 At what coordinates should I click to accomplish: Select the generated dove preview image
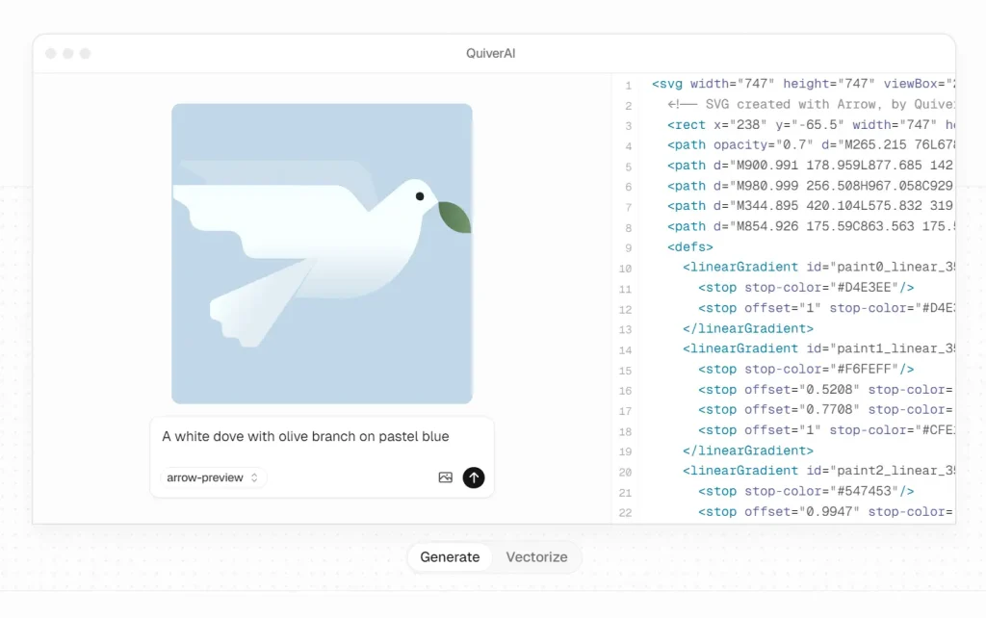[321, 253]
